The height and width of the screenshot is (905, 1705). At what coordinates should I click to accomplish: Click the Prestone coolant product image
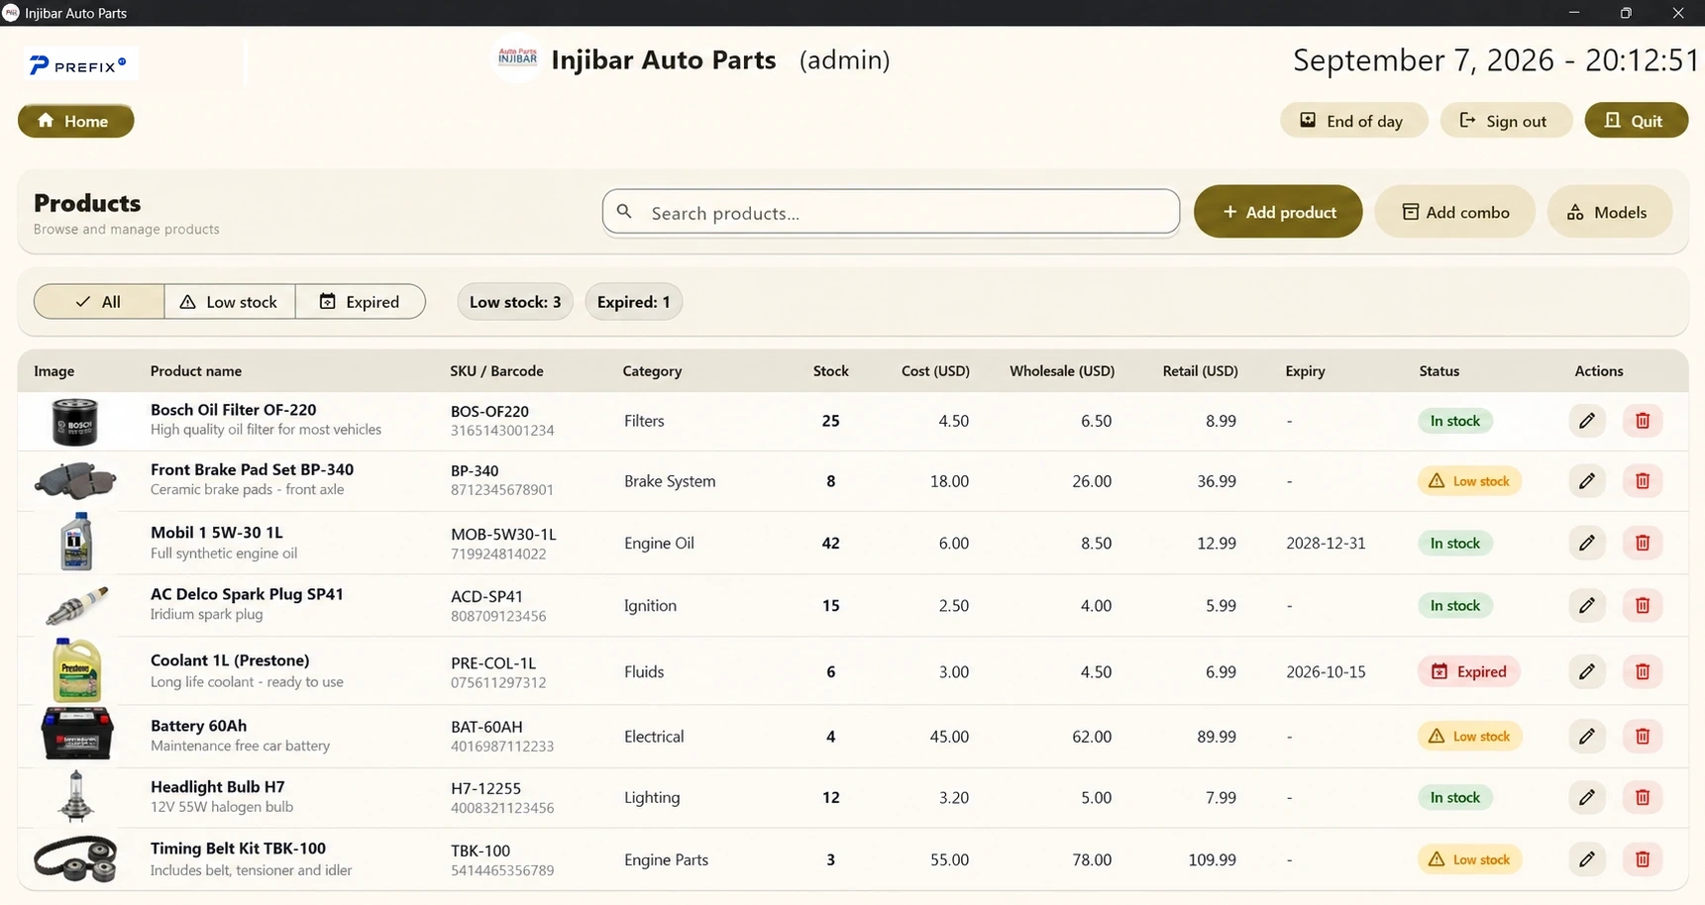[x=76, y=670]
